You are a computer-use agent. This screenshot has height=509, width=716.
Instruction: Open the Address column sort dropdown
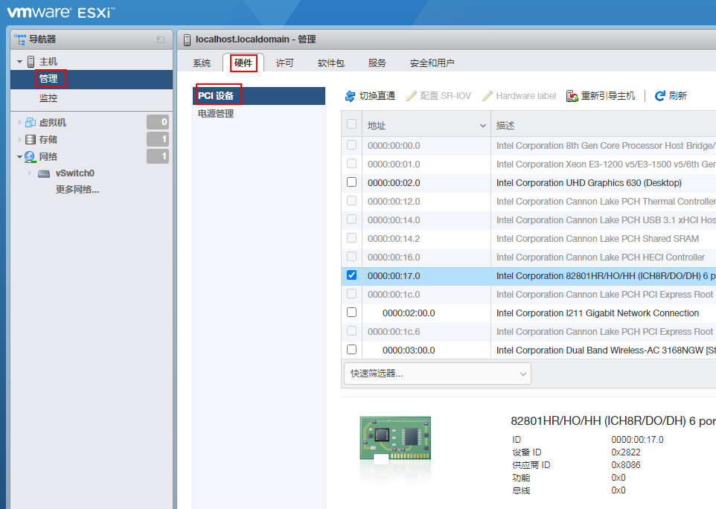(x=482, y=126)
